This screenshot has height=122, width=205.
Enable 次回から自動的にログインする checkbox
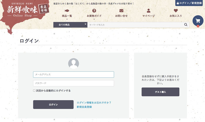click(34, 91)
